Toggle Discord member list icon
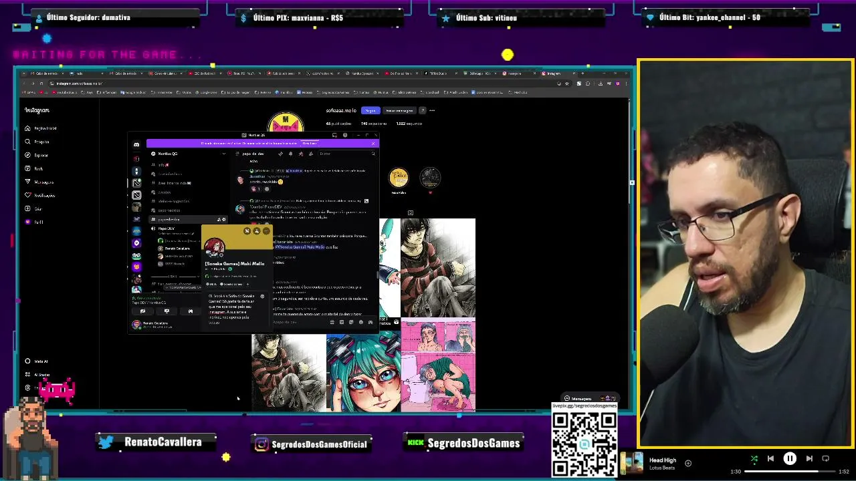The width and height of the screenshot is (856, 481). click(x=310, y=154)
